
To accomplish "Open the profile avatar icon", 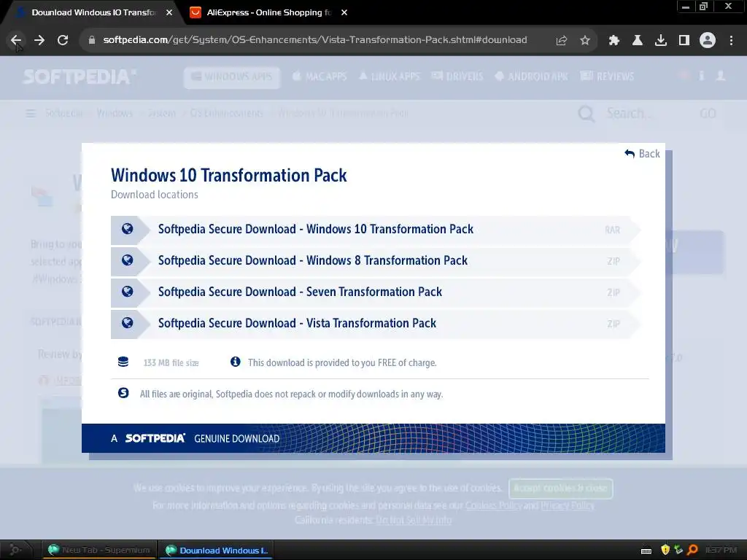I will [708, 41].
